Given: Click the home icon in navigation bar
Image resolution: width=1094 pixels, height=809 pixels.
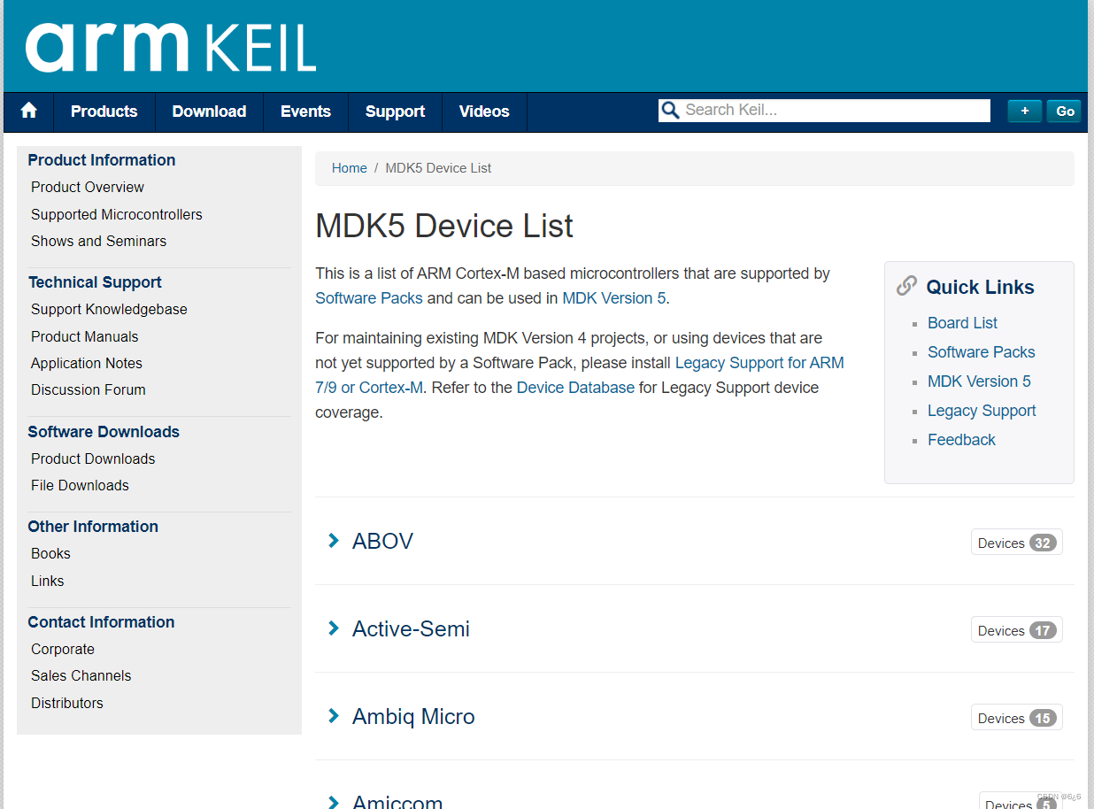Looking at the screenshot, I should pos(28,111).
